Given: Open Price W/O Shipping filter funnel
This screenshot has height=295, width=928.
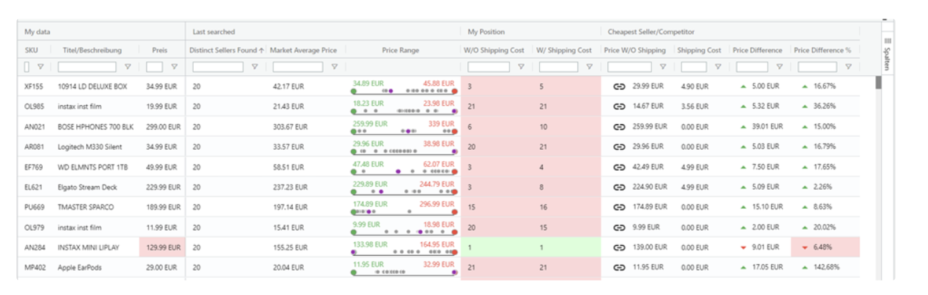Looking at the screenshot, I should coord(663,67).
